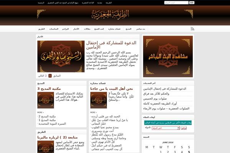The image size is (230, 153).
Task: Open sidebar link صلوات يوم الخميس
Action: point(155,99)
